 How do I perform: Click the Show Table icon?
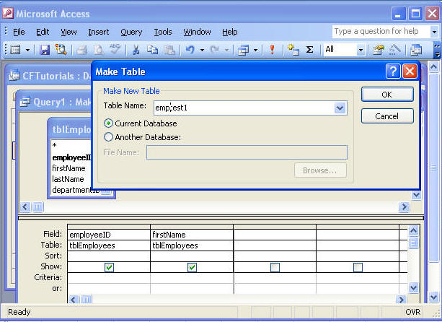pos(293,50)
